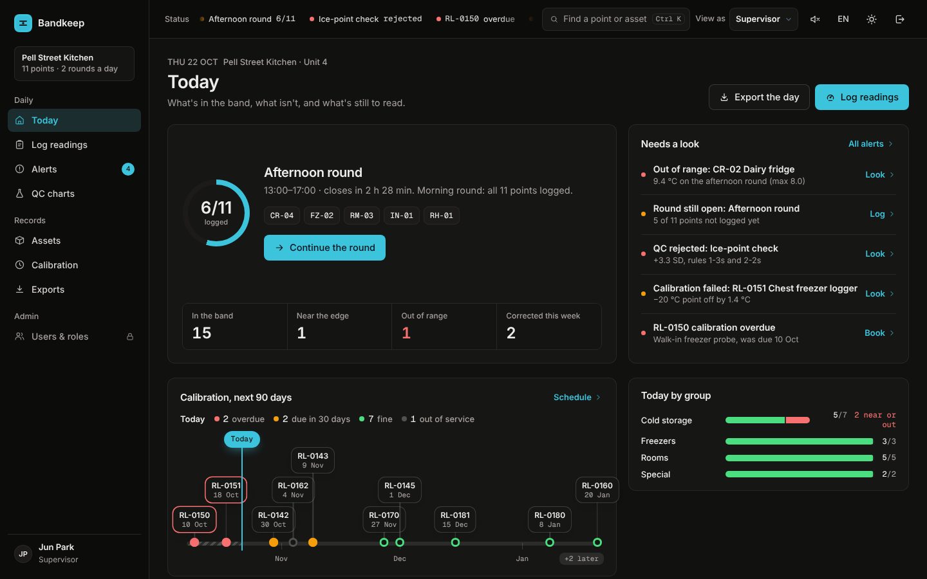
Task: Click the Cold storage progress bar
Action: 767,420
